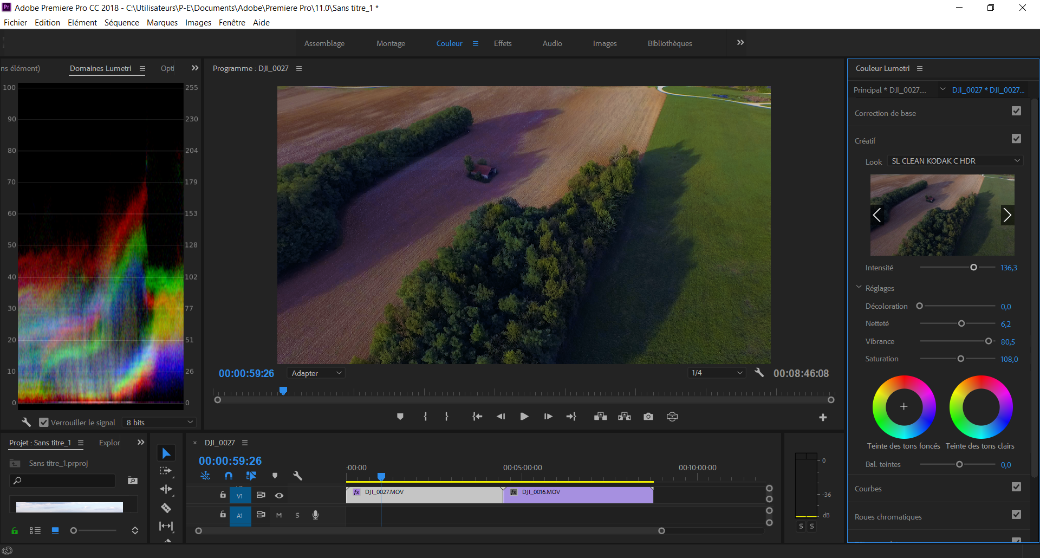
Task: Click the Vibrance slider handle
Action: (989, 341)
